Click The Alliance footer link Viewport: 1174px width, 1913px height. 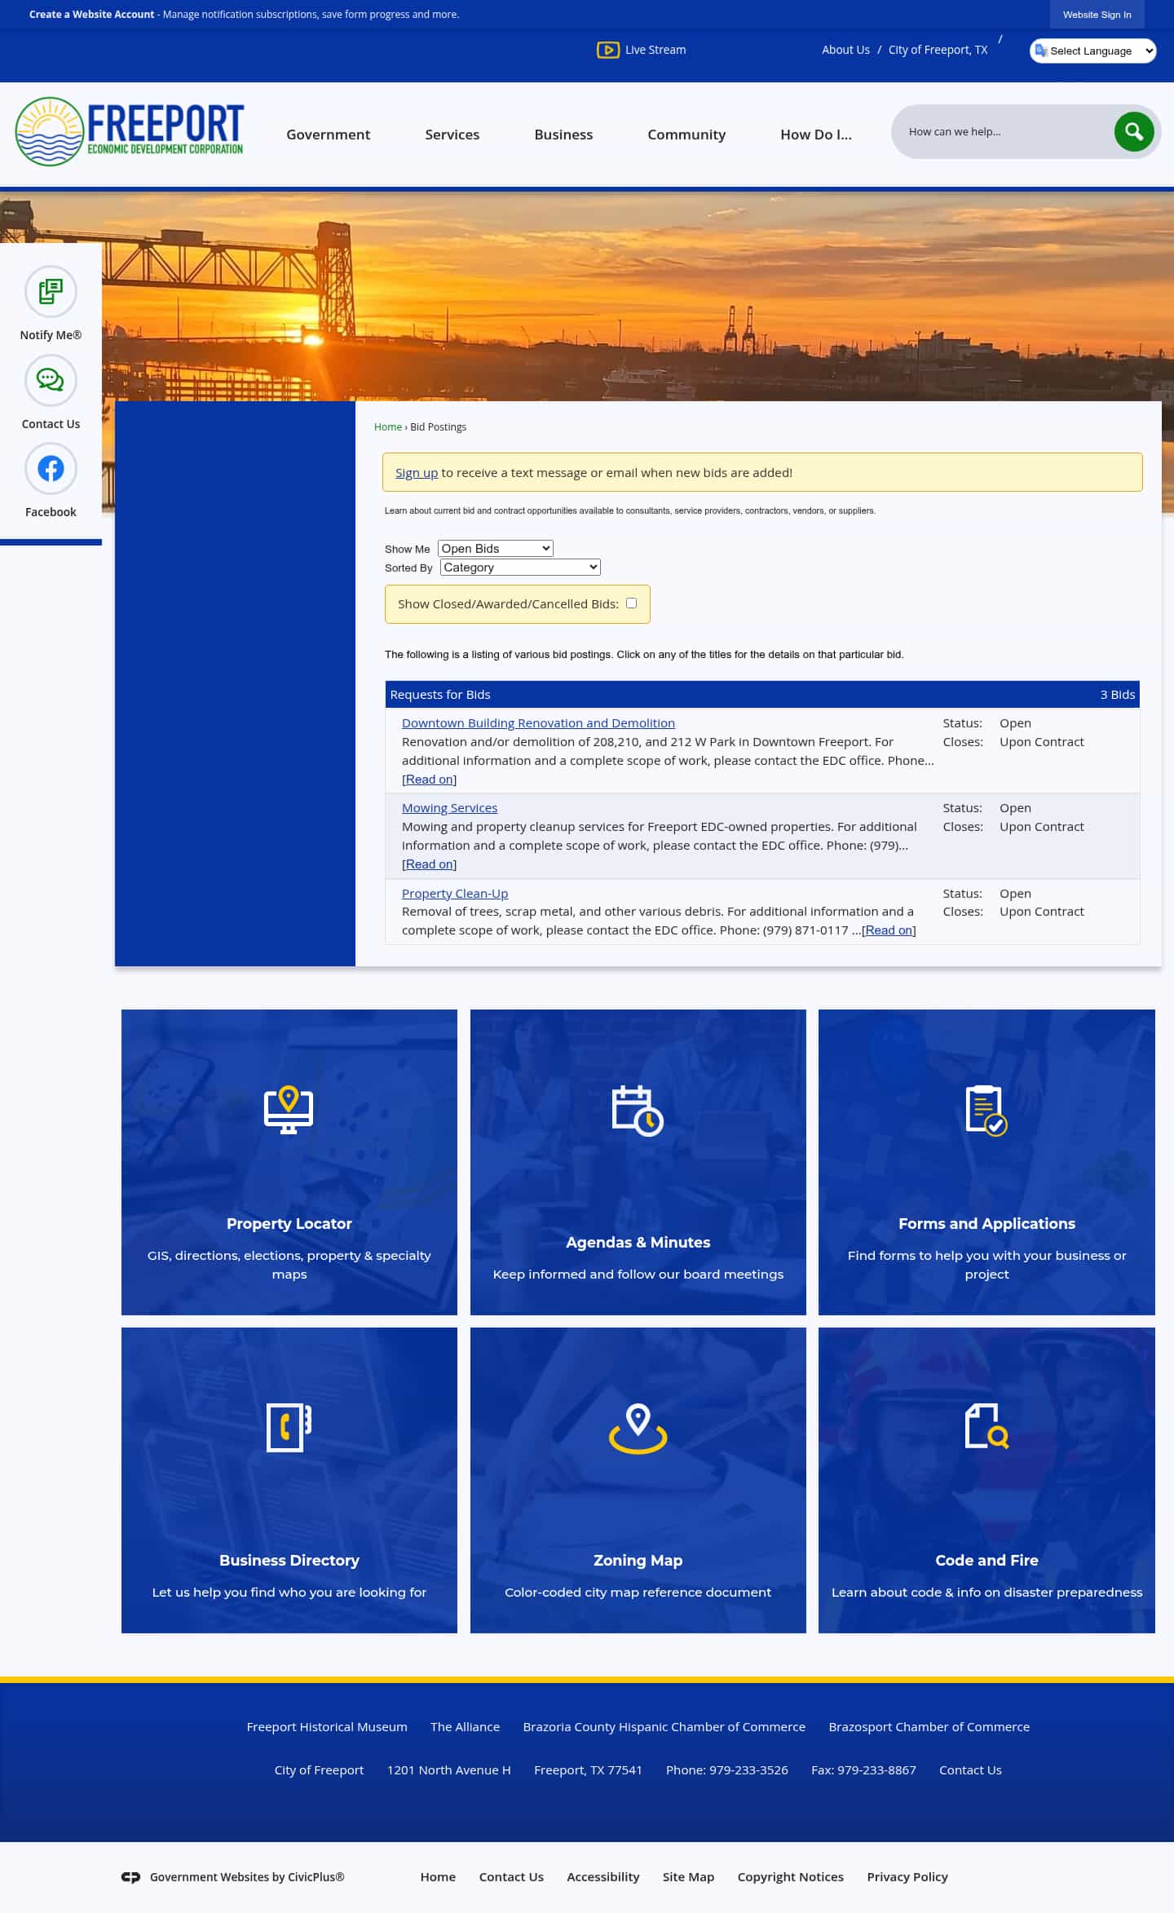[x=465, y=1726]
